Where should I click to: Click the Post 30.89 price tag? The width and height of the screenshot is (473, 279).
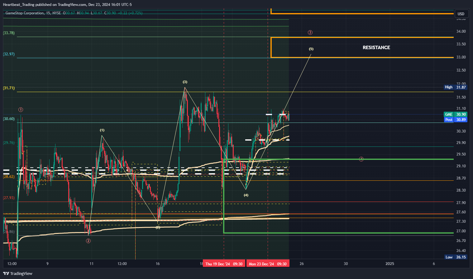455,119
